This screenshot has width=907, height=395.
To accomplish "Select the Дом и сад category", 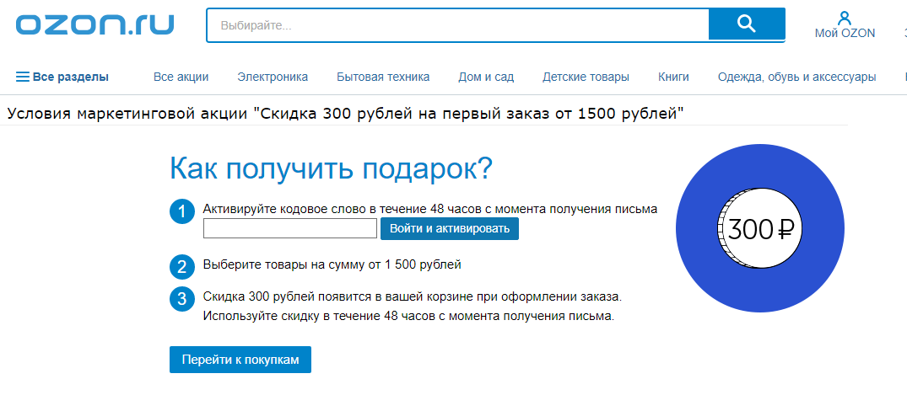I will pos(486,77).
